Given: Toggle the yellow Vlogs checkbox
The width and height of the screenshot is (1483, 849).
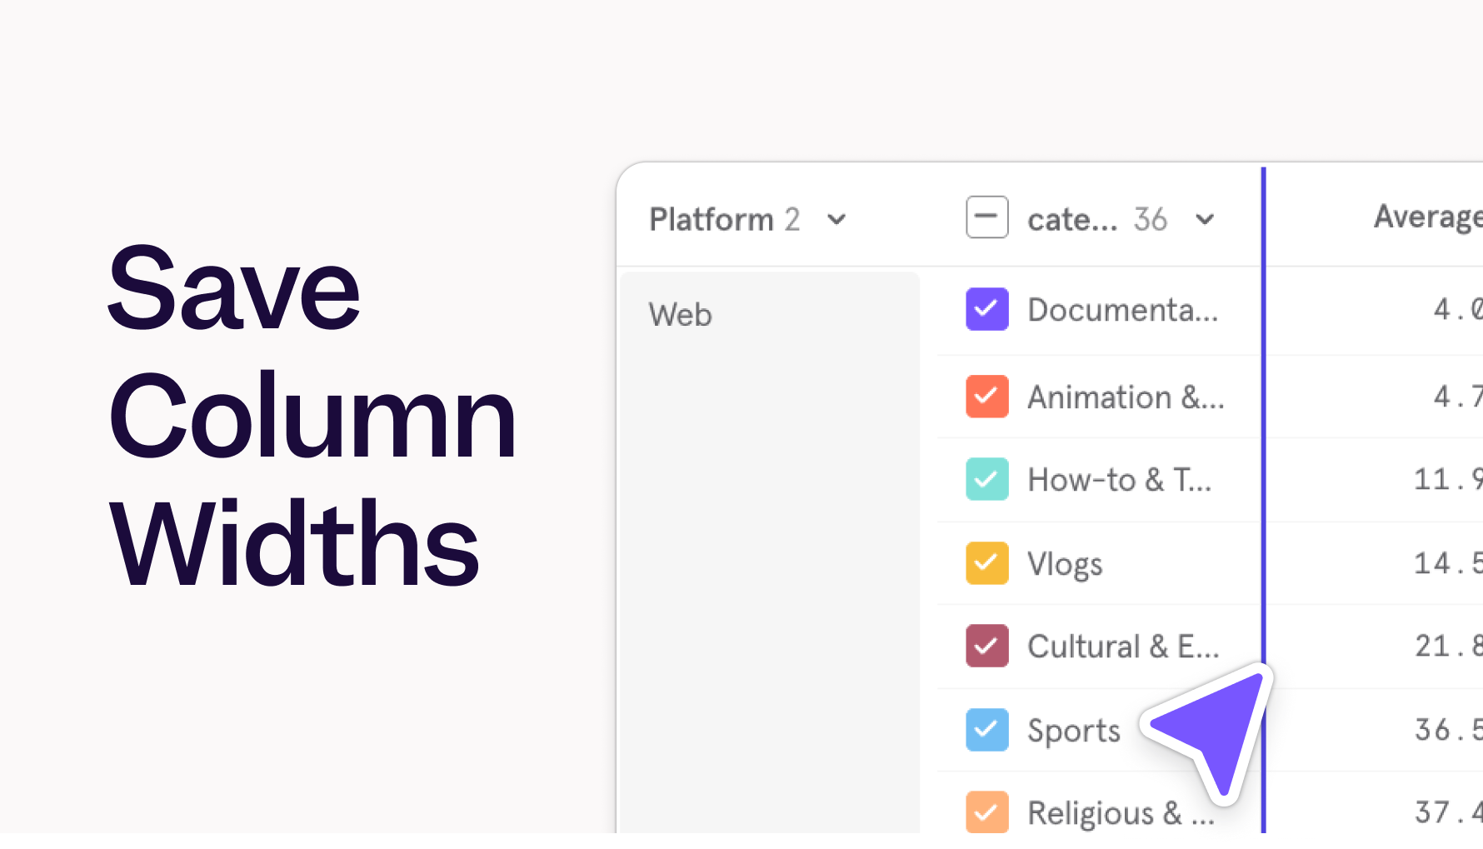Looking at the screenshot, I should coord(986,563).
